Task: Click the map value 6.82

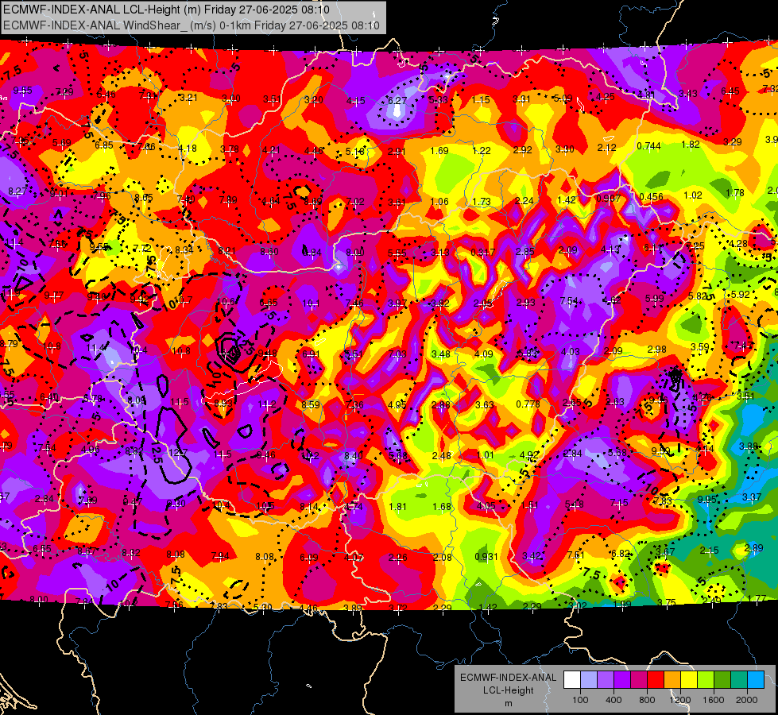Action: 621,553
